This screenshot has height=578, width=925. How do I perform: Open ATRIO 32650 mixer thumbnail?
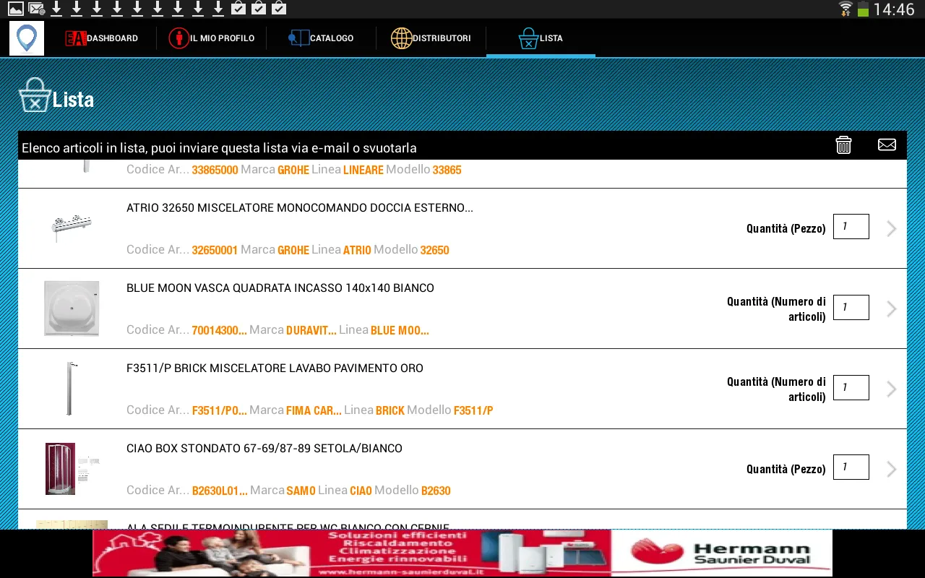72,227
